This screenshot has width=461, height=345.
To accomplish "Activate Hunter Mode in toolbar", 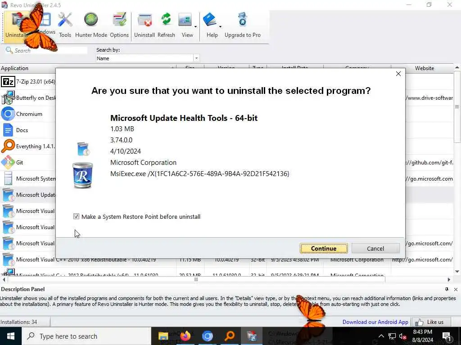I will coord(91,25).
